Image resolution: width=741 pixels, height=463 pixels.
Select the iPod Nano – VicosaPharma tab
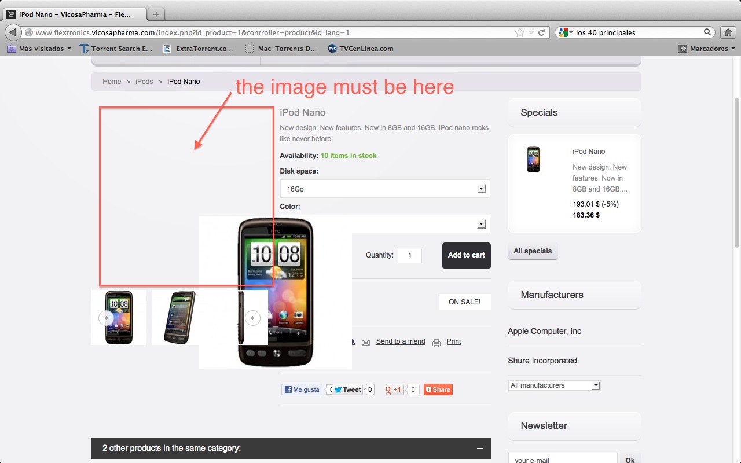[x=75, y=14]
